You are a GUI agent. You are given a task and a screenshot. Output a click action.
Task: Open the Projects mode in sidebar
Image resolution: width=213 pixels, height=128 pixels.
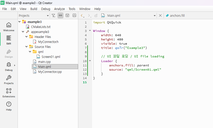coord(9,80)
